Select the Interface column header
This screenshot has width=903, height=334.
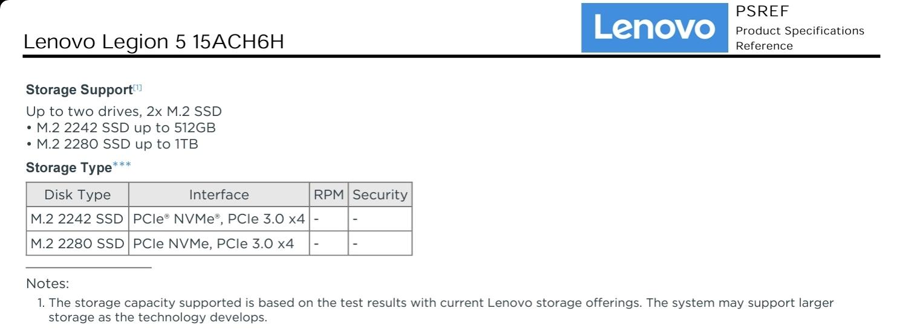[219, 194]
